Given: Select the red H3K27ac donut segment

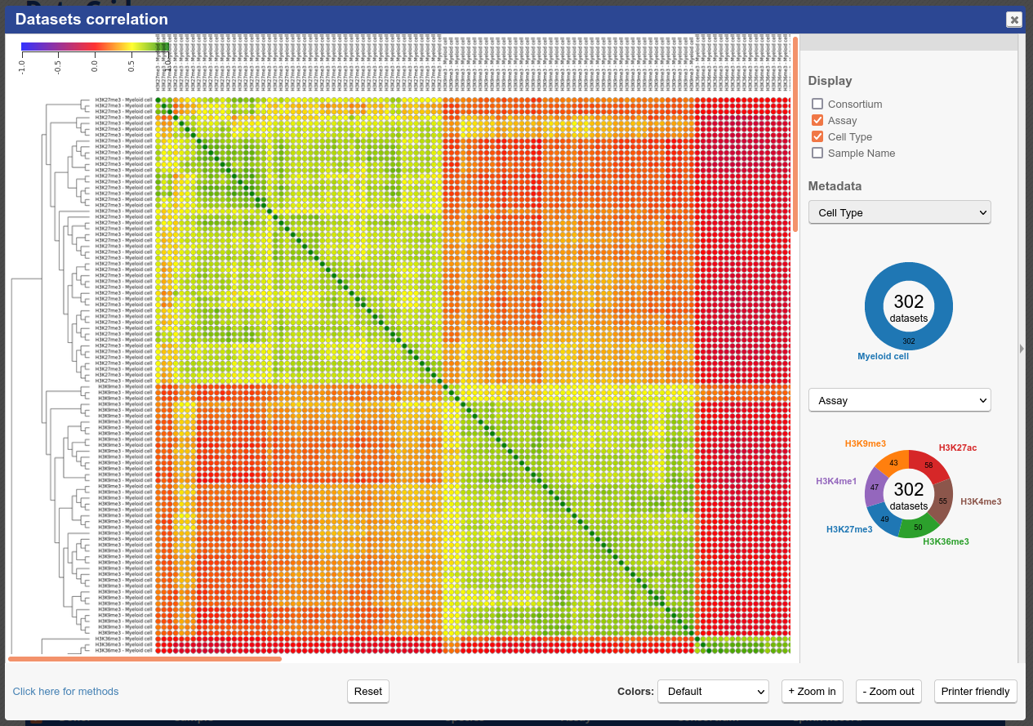Looking at the screenshot, I should 929,465.
